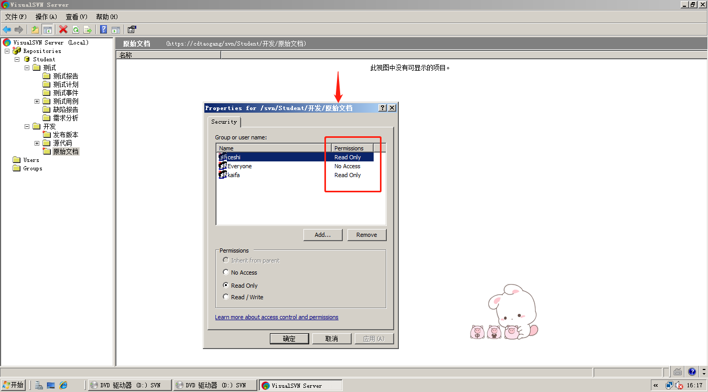This screenshot has width=708, height=392.
Task: Select VisualSVN Server (Local) root node
Action: (x=51, y=42)
